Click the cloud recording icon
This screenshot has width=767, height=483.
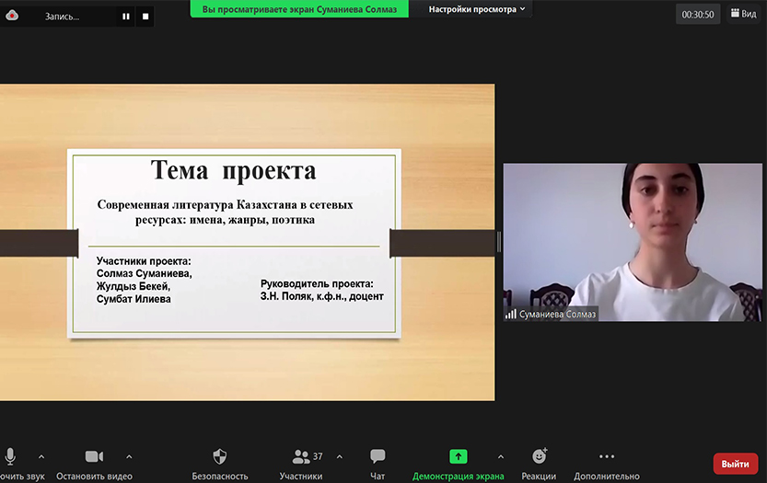(x=12, y=15)
